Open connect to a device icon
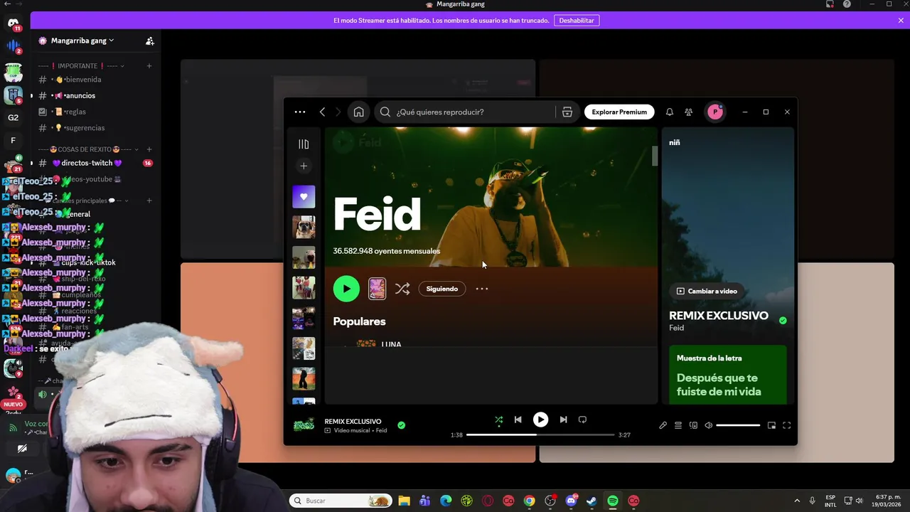The image size is (910, 512). (693, 425)
